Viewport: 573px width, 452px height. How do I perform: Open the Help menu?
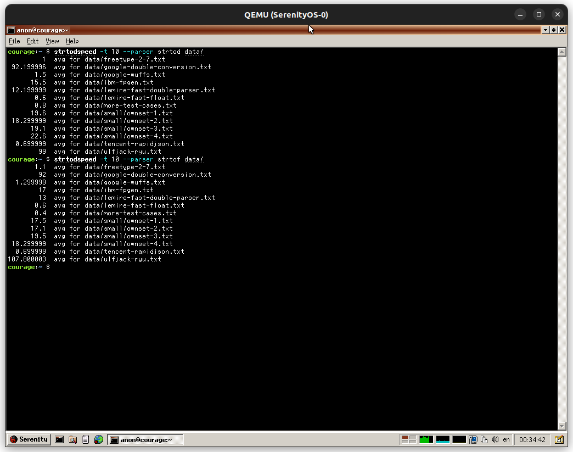[72, 41]
